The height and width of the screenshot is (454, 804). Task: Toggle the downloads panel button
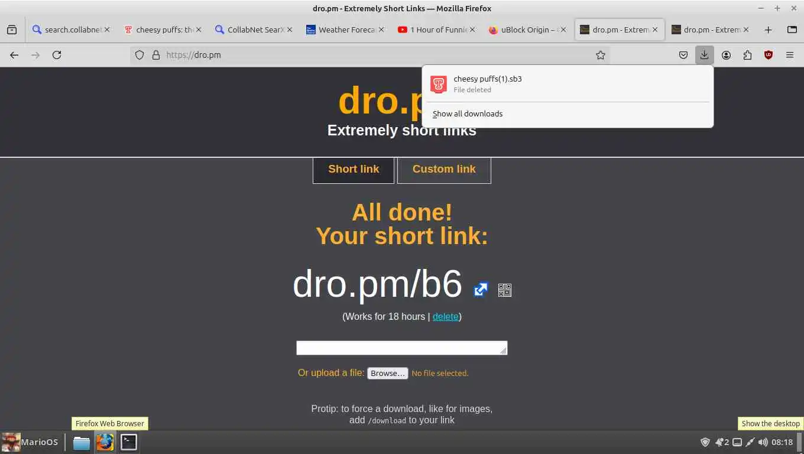[x=704, y=55]
